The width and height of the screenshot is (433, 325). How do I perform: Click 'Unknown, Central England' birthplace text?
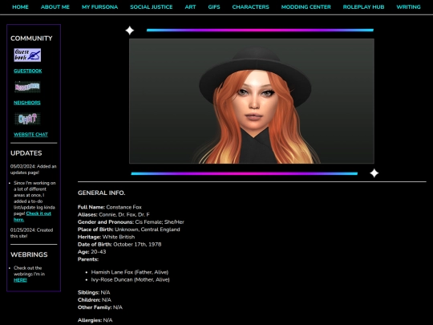148,230
